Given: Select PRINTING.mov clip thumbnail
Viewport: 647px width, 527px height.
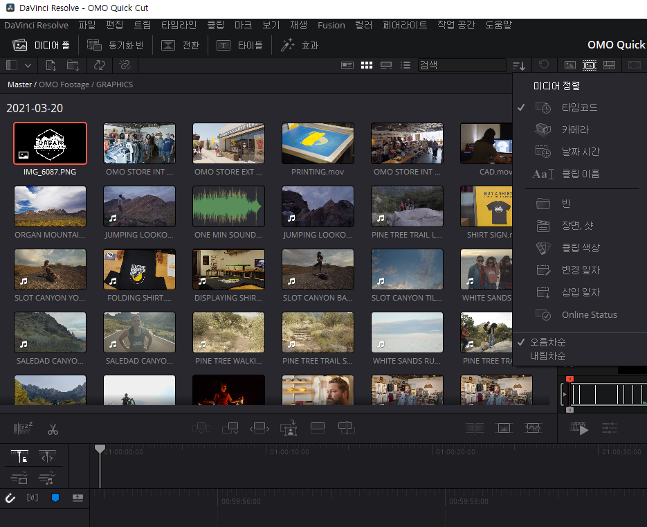Looking at the screenshot, I should [x=318, y=143].
